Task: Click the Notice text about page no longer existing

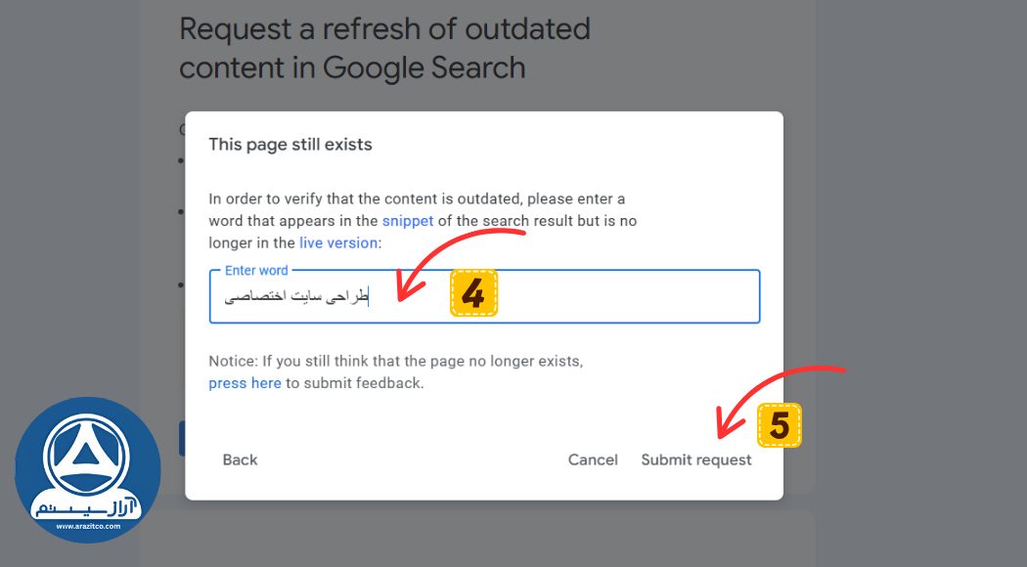Action: pos(395,362)
